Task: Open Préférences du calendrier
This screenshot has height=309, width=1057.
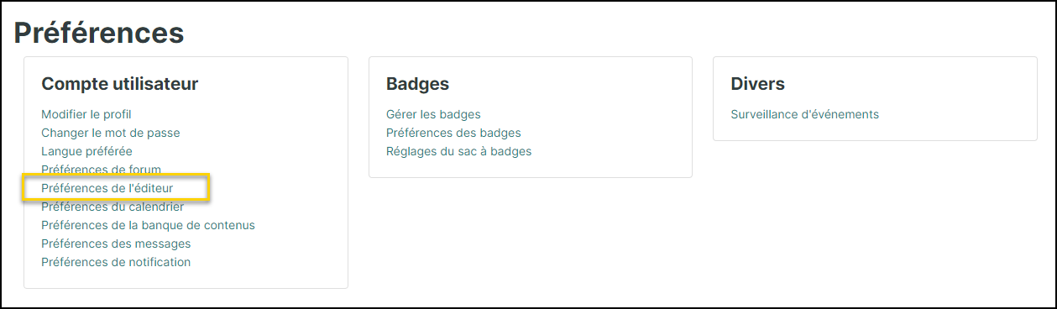Action: [x=113, y=207]
